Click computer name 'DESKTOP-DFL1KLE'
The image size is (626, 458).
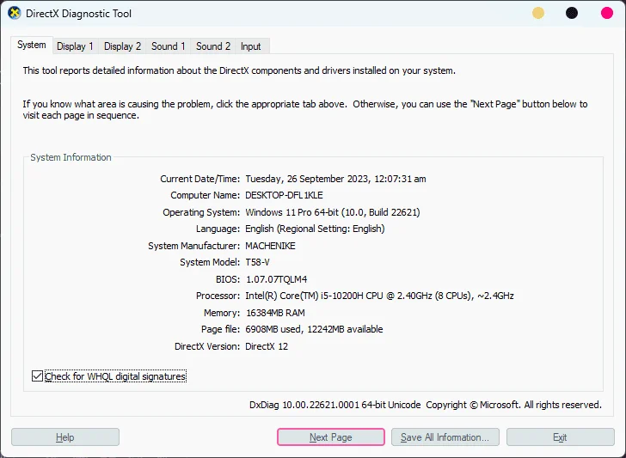[285, 195]
